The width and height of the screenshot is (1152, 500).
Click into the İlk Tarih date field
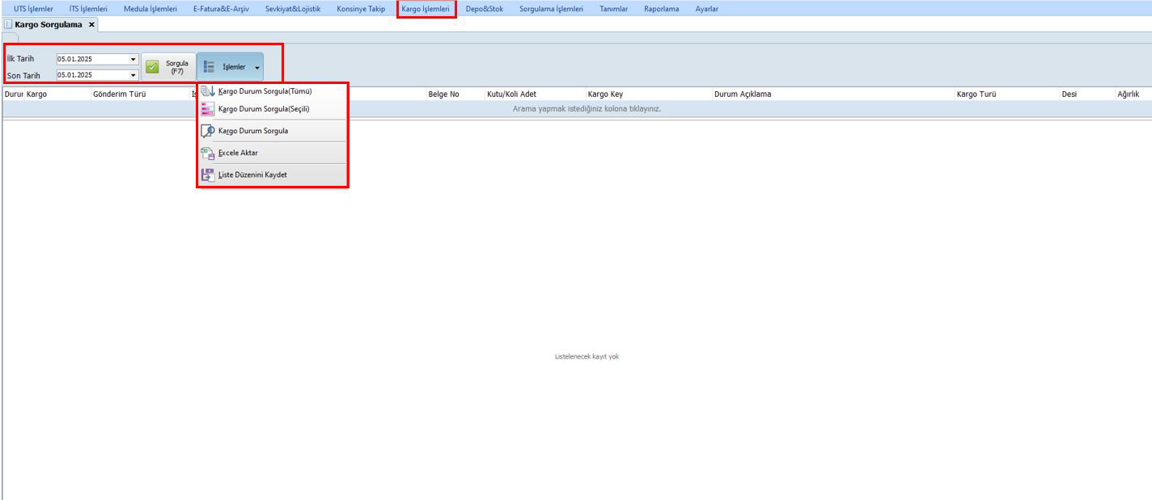pyautogui.click(x=91, y=59)
